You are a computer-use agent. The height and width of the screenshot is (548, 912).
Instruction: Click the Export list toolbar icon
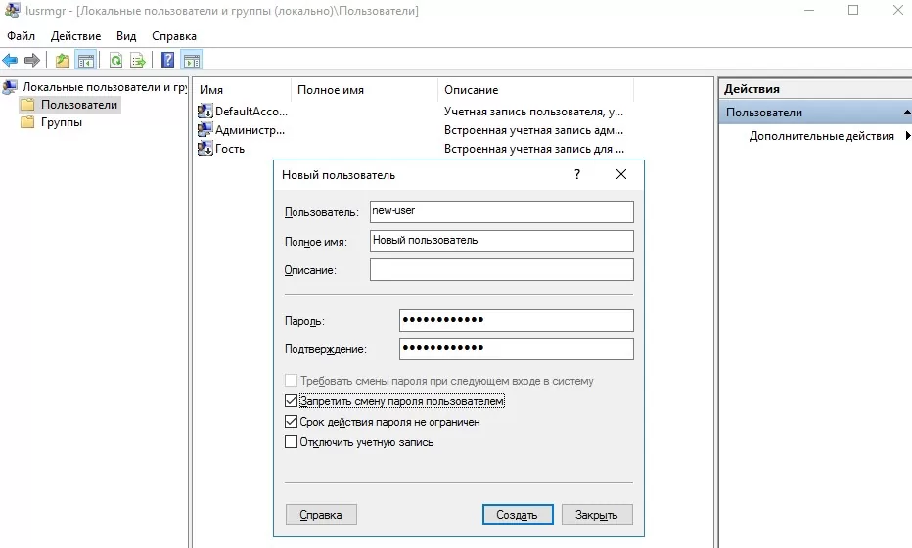[138, 60]
